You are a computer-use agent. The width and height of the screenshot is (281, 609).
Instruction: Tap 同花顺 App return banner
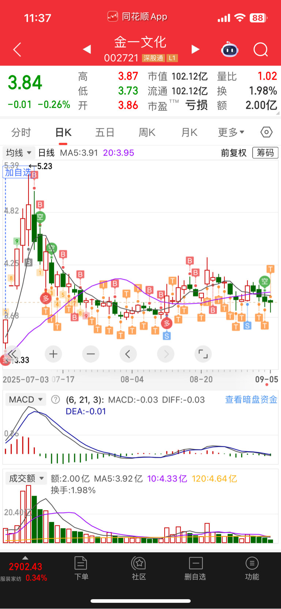point(137,16)
